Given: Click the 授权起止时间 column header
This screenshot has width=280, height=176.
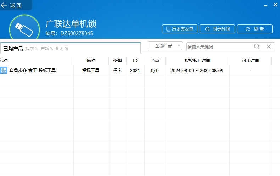Looking at the screenshot, I should 197,61.
